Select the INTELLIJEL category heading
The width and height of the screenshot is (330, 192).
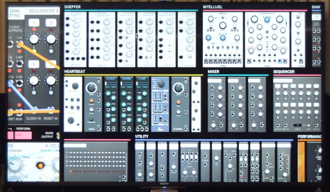(x=212, y=7)
